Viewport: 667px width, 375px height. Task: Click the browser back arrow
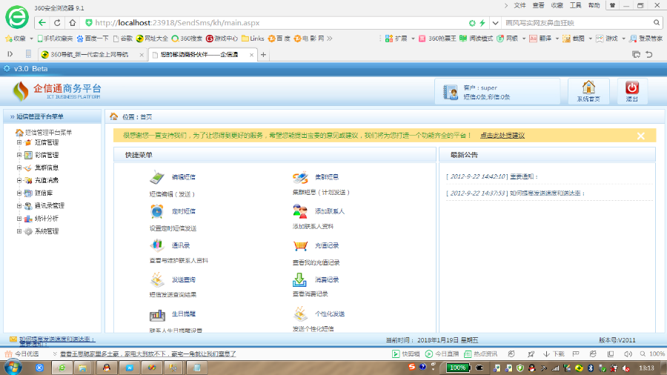point(42,22)
